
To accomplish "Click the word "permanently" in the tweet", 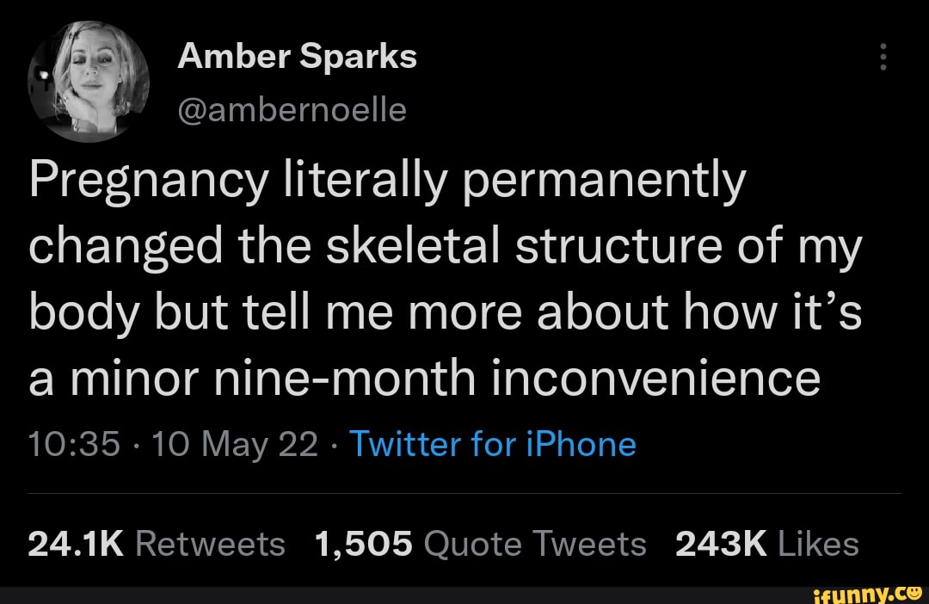I will (x=604, y=184).
